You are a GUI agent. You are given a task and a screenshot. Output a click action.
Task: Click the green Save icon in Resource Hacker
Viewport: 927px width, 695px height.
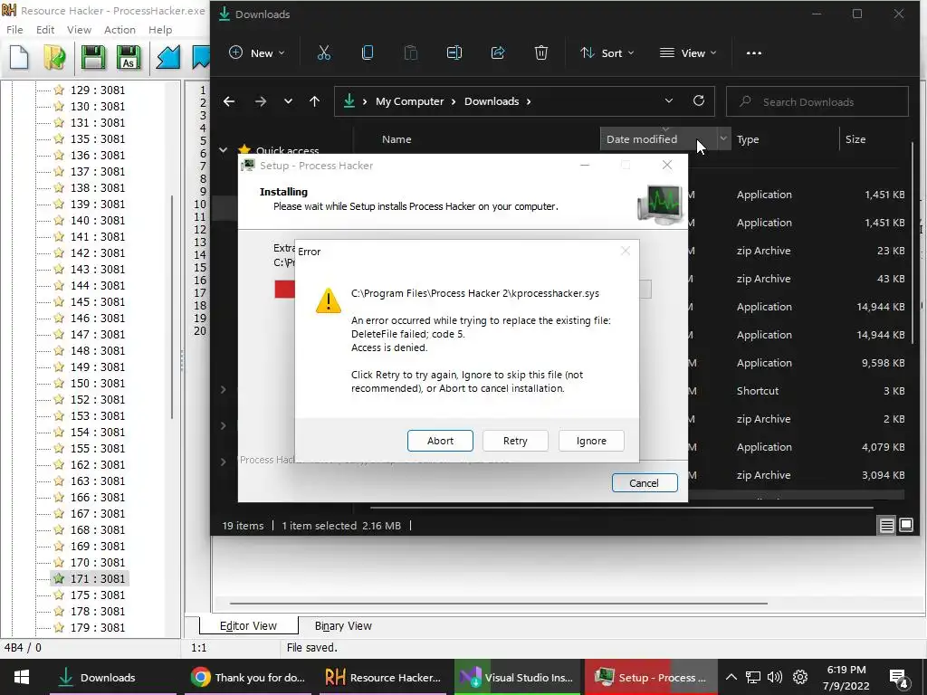93,57
